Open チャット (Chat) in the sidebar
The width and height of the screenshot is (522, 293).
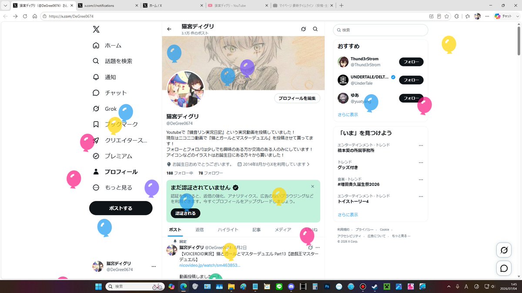click(110, 93)
